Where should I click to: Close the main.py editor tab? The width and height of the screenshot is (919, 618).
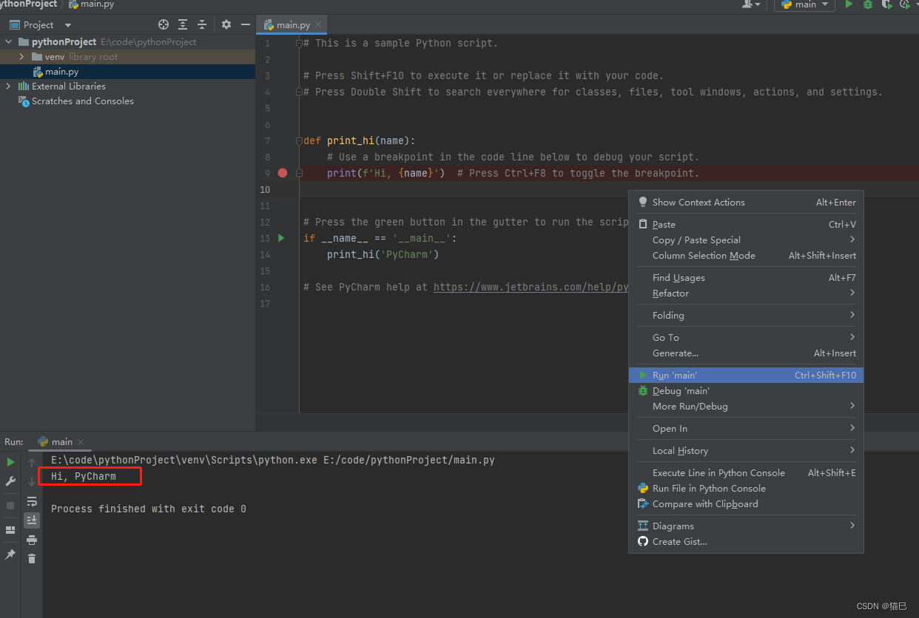318,25
